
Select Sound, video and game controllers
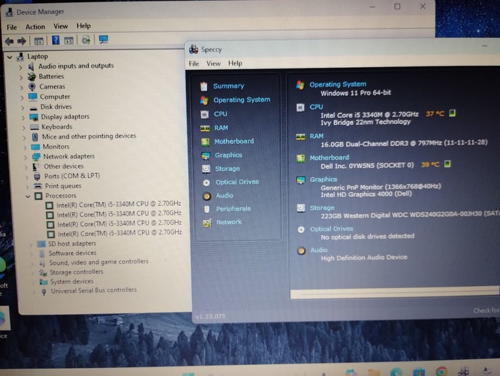(99, 262)
